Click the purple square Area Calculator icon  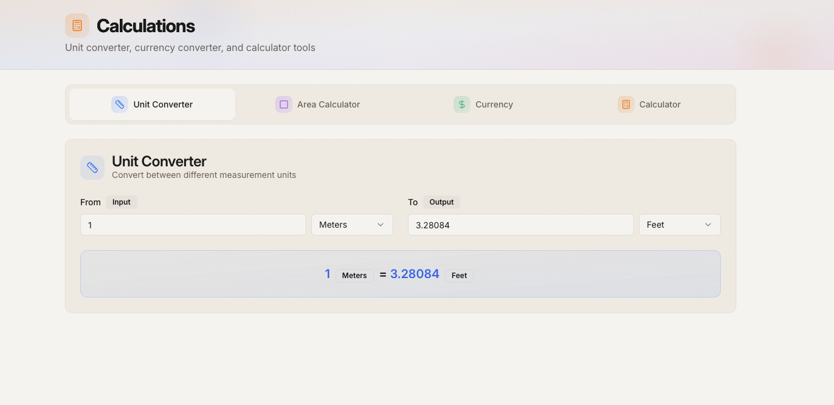pos(284,104)
